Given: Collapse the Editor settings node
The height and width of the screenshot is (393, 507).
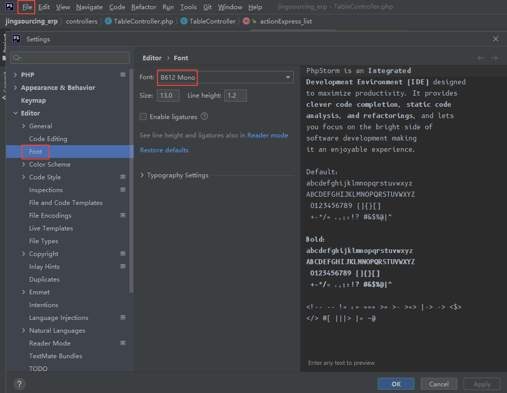Looking at the screenshot, I should [x=15, y=113].
